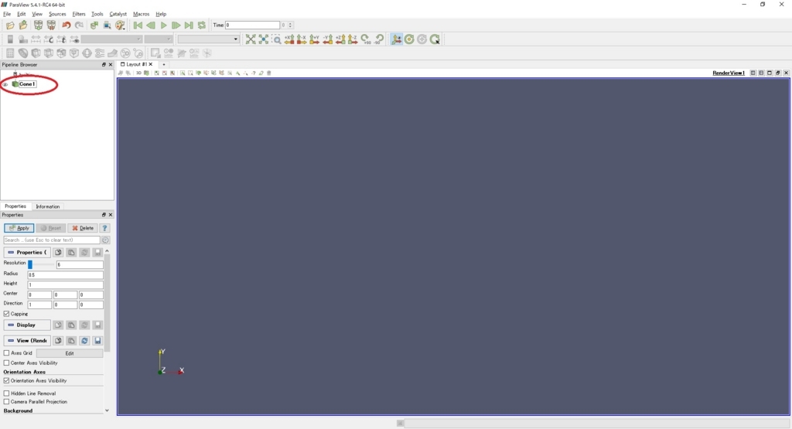Set view direction to +Z
Screen dimensions: 792x429
340,39
